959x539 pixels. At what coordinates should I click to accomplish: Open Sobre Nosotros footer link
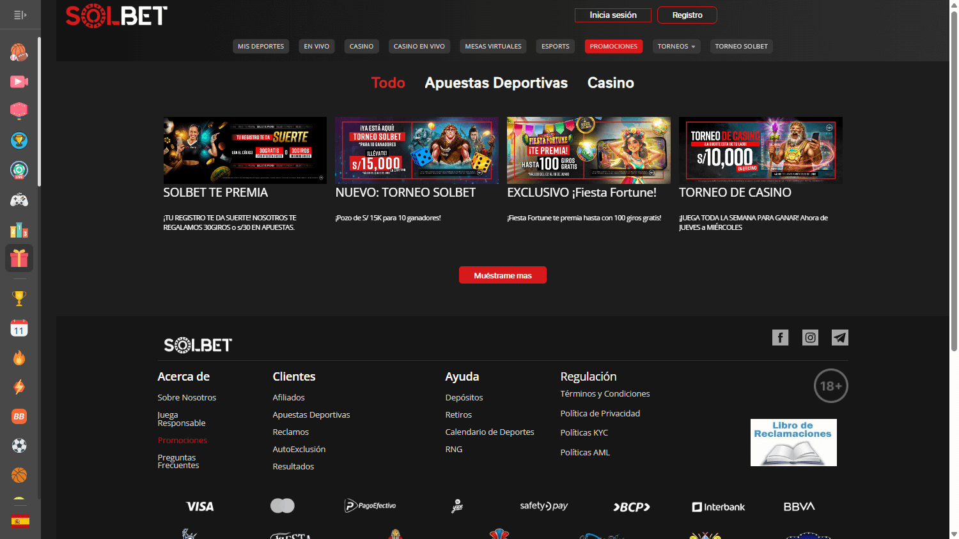187,397
